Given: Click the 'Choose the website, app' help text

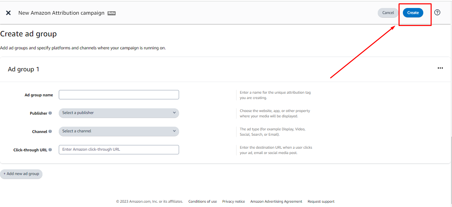Looking at the screenshot, I should (x=275, y=113).
